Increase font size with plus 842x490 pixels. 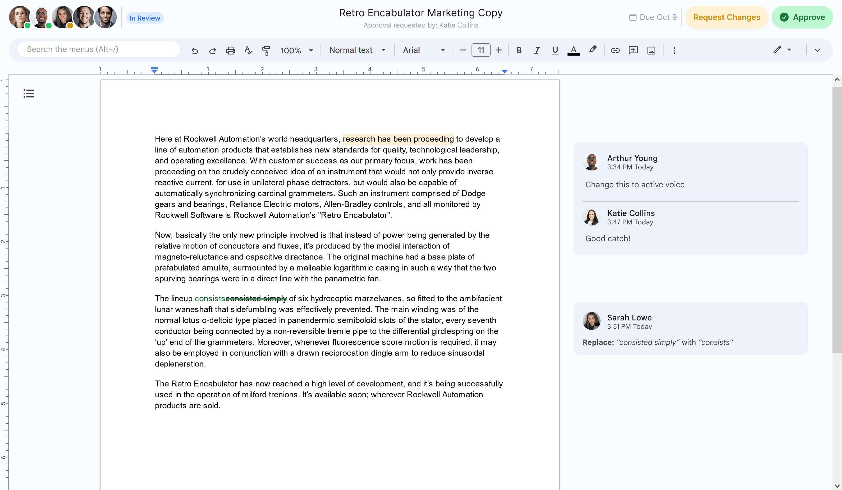[498, 50]
